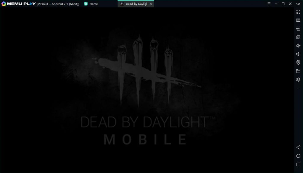The width and height of the screenshot is (303, 173).
Task: Maximize the MEmu window
Action: point(283,4)
